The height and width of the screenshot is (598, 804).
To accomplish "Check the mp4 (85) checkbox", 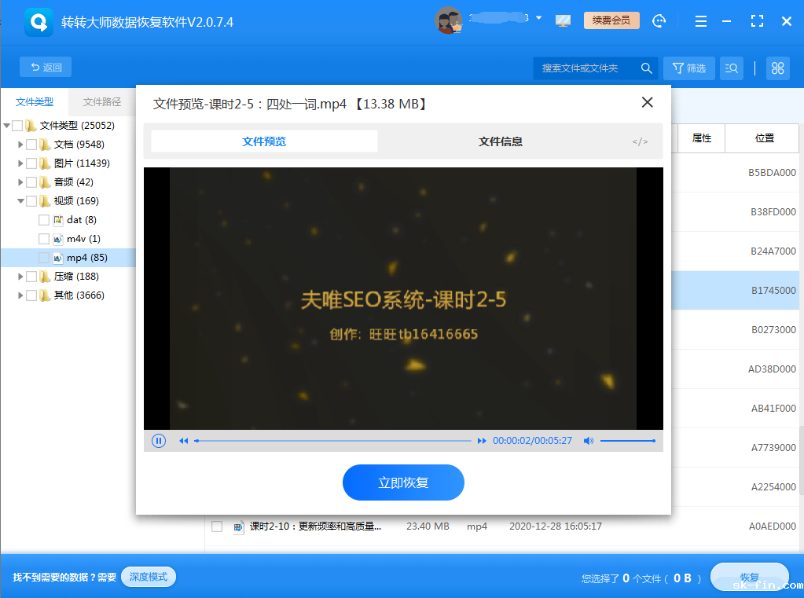I will pos(44,257).
